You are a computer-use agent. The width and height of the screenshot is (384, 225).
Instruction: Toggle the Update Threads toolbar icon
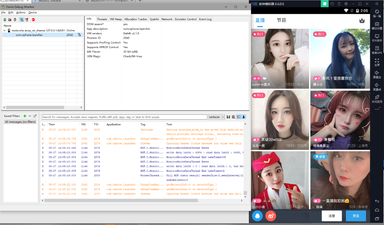click(x=21, y=20)
